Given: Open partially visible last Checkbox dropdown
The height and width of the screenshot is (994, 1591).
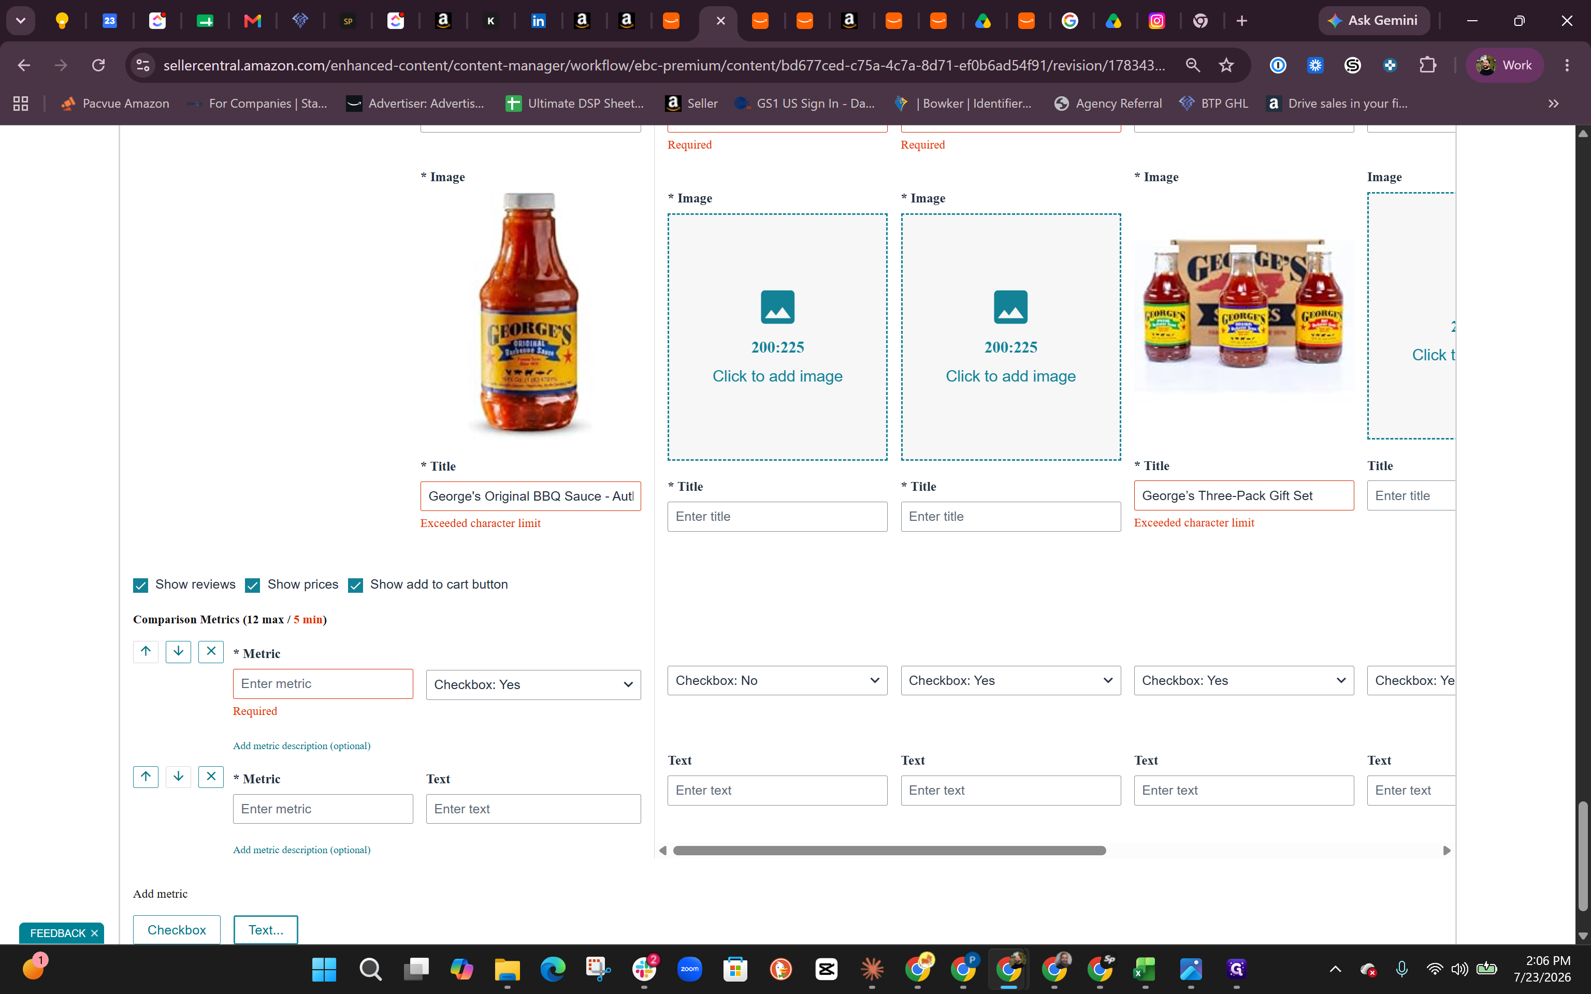Looking at the screenshot, I should tap(1411, 680).
